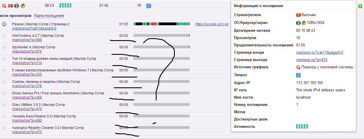Open the maxbost.ru/?p=458 link
364x139 pixels.
pos(27,97)
